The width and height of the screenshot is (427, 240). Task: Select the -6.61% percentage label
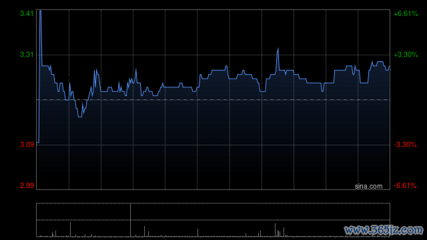coord(405,185)
